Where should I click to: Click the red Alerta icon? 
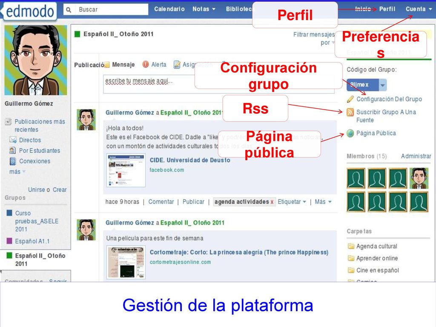pos(146,64)
